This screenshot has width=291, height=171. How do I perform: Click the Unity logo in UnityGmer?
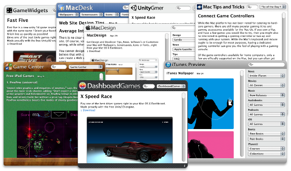tap(134, 8)
